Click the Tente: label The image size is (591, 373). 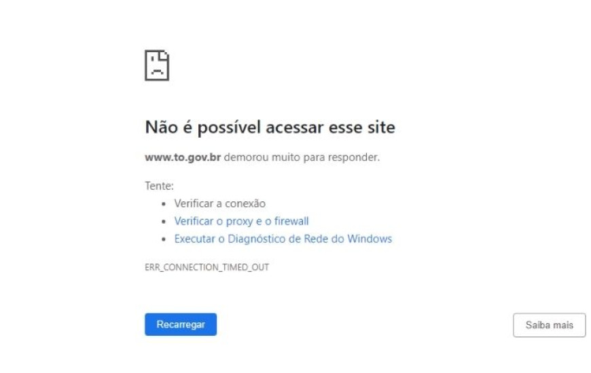pos(159,186)
